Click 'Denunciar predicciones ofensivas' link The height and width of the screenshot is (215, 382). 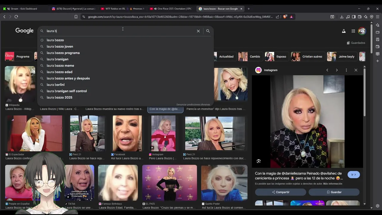click(x=193, y=105)
